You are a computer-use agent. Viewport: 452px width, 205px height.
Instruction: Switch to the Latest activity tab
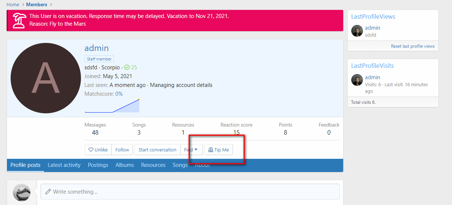64,165
